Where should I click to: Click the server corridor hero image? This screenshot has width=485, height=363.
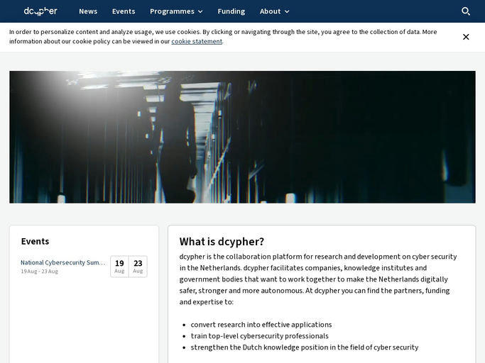pos(243,137)
